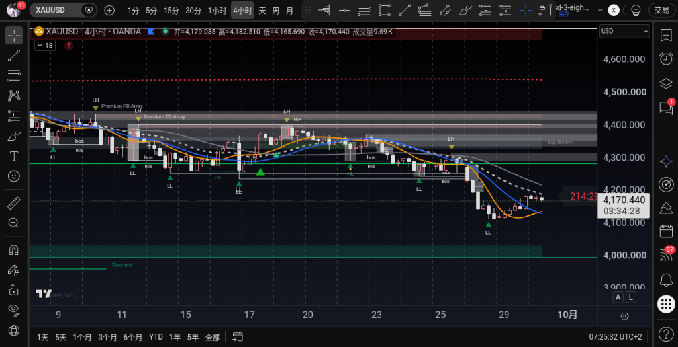Add a symbol to compare with plus icon

[109, 10]
